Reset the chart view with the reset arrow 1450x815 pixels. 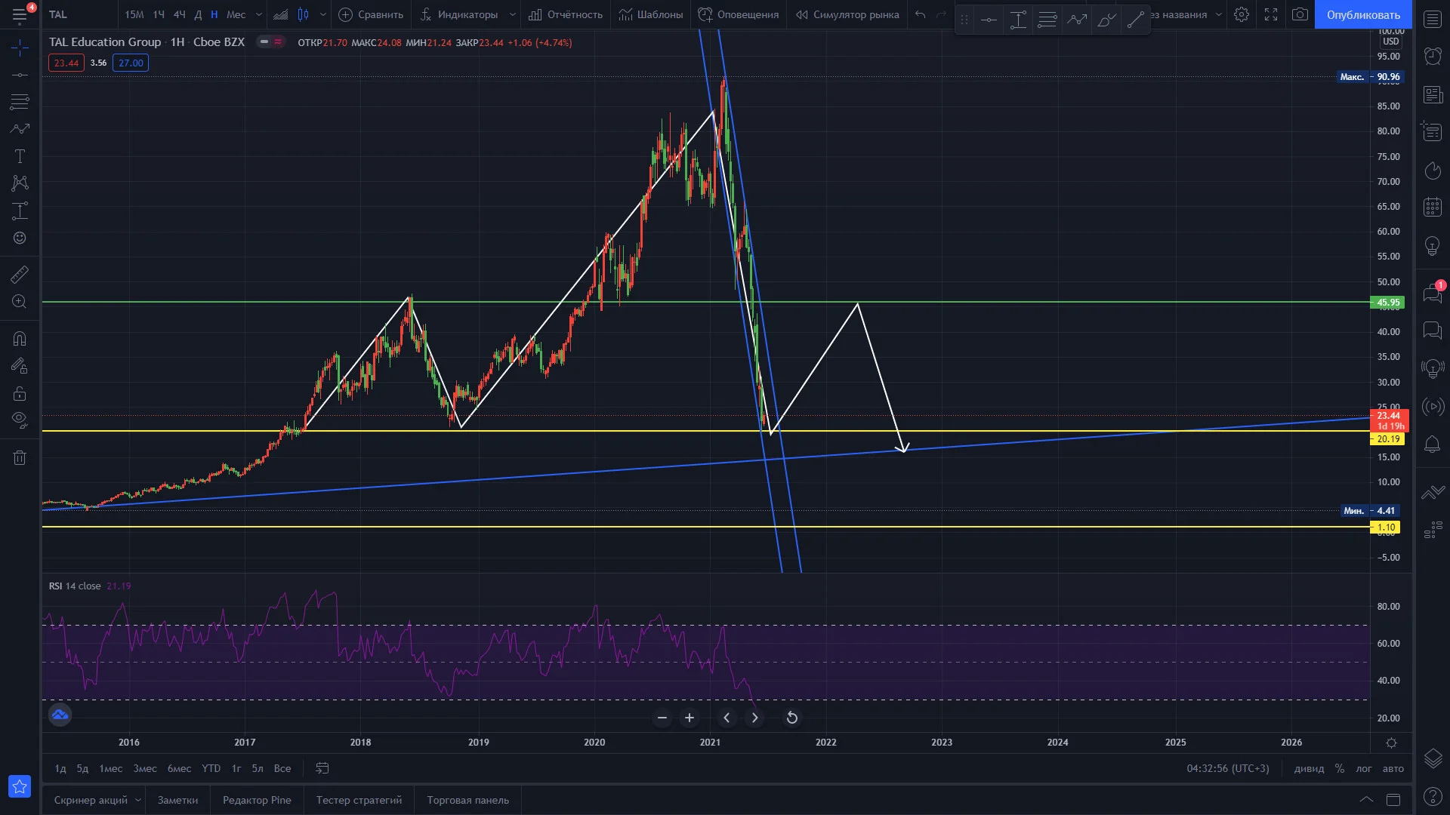[791, 718]
